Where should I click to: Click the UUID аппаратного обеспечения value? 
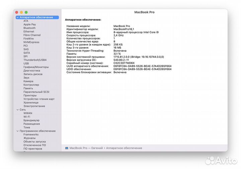tap(142, 66)
